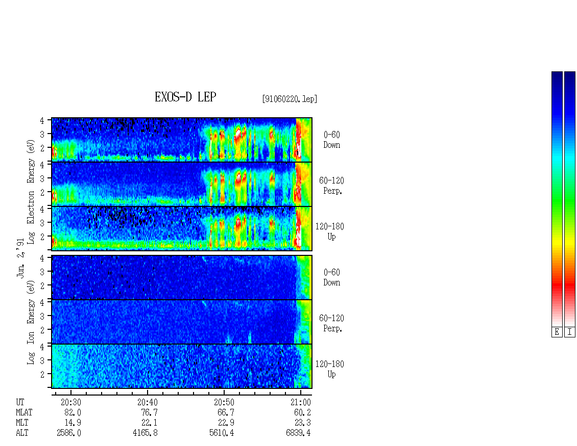Click the 20:30 UT tick label
This screenshot has height=446, width=577.
(71, 402)
